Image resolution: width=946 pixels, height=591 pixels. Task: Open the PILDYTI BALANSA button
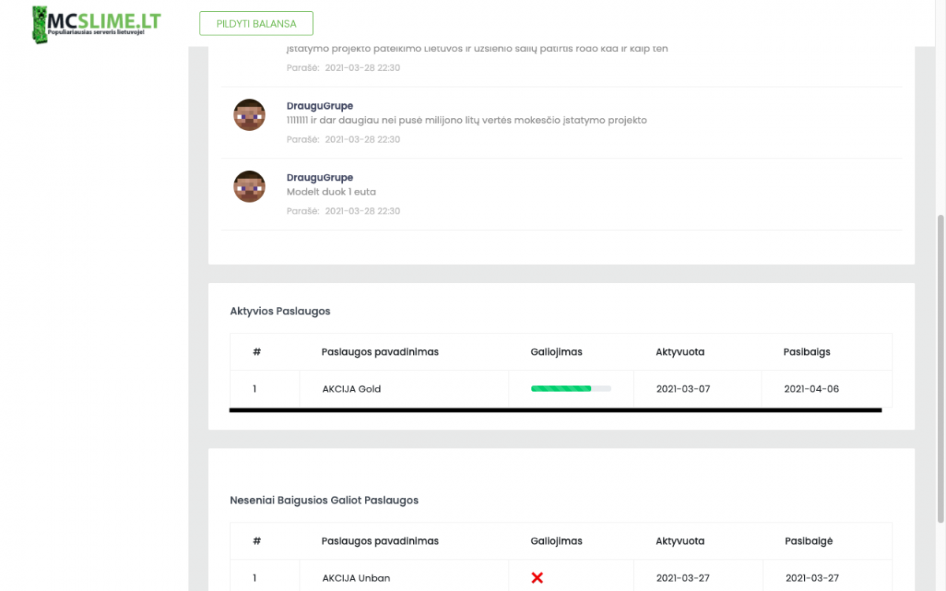point(256,24)
